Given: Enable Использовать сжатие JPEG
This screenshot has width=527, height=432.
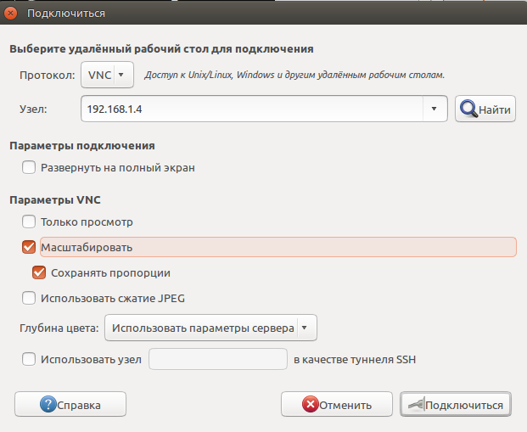Looking at the screenshot, I should 30,298.
